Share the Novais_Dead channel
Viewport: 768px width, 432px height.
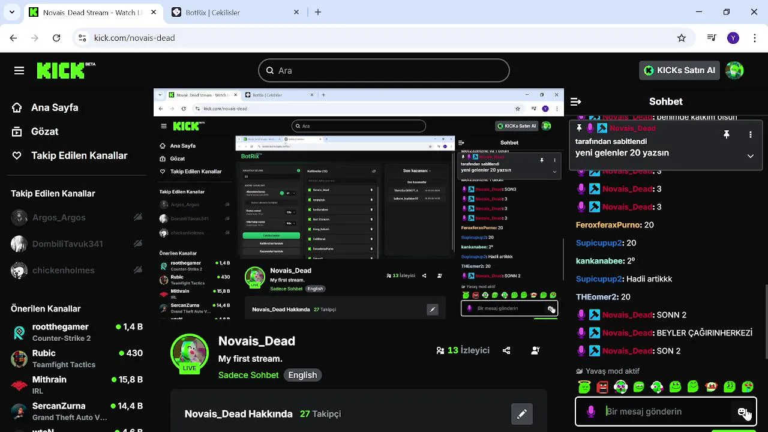click(x=506, y=350)
